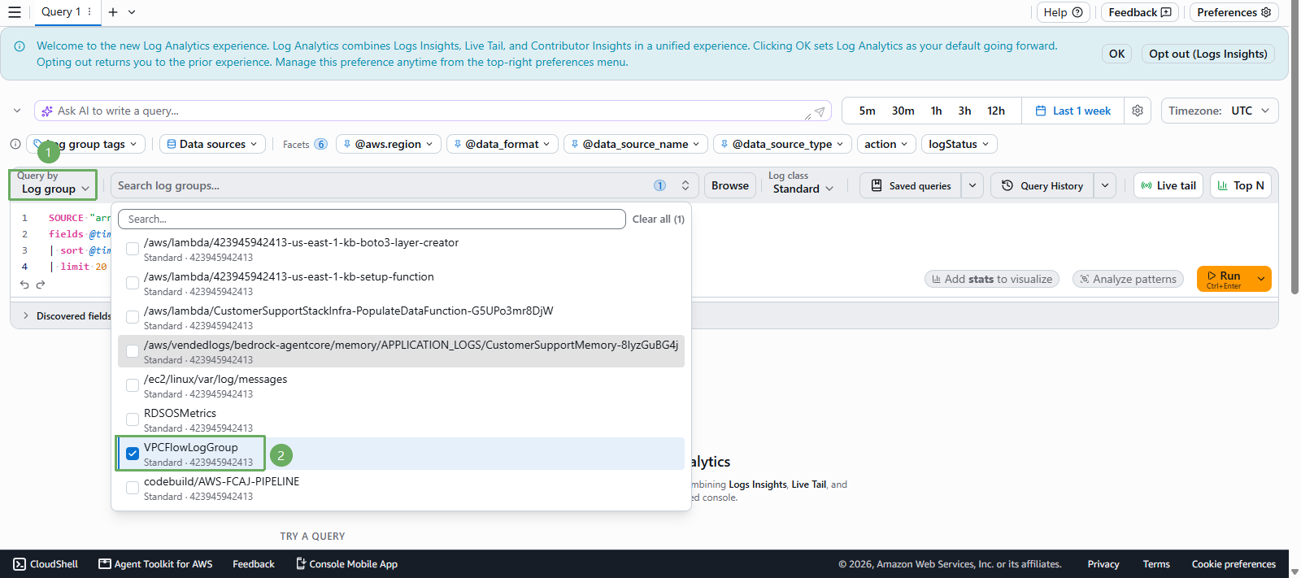Open the hamburger navigation menu
Screen dimensions: 1301x578
pyautogui.click(x=15, y=12)
